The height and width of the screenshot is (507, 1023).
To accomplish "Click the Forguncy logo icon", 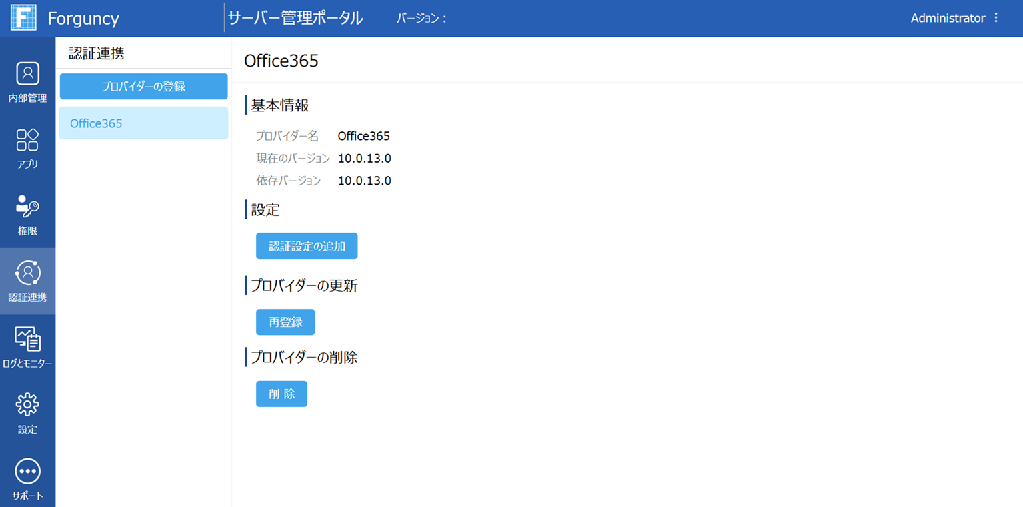I will click(23, 18).
